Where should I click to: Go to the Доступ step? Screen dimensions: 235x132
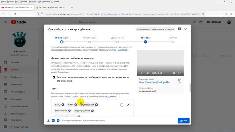173,40
